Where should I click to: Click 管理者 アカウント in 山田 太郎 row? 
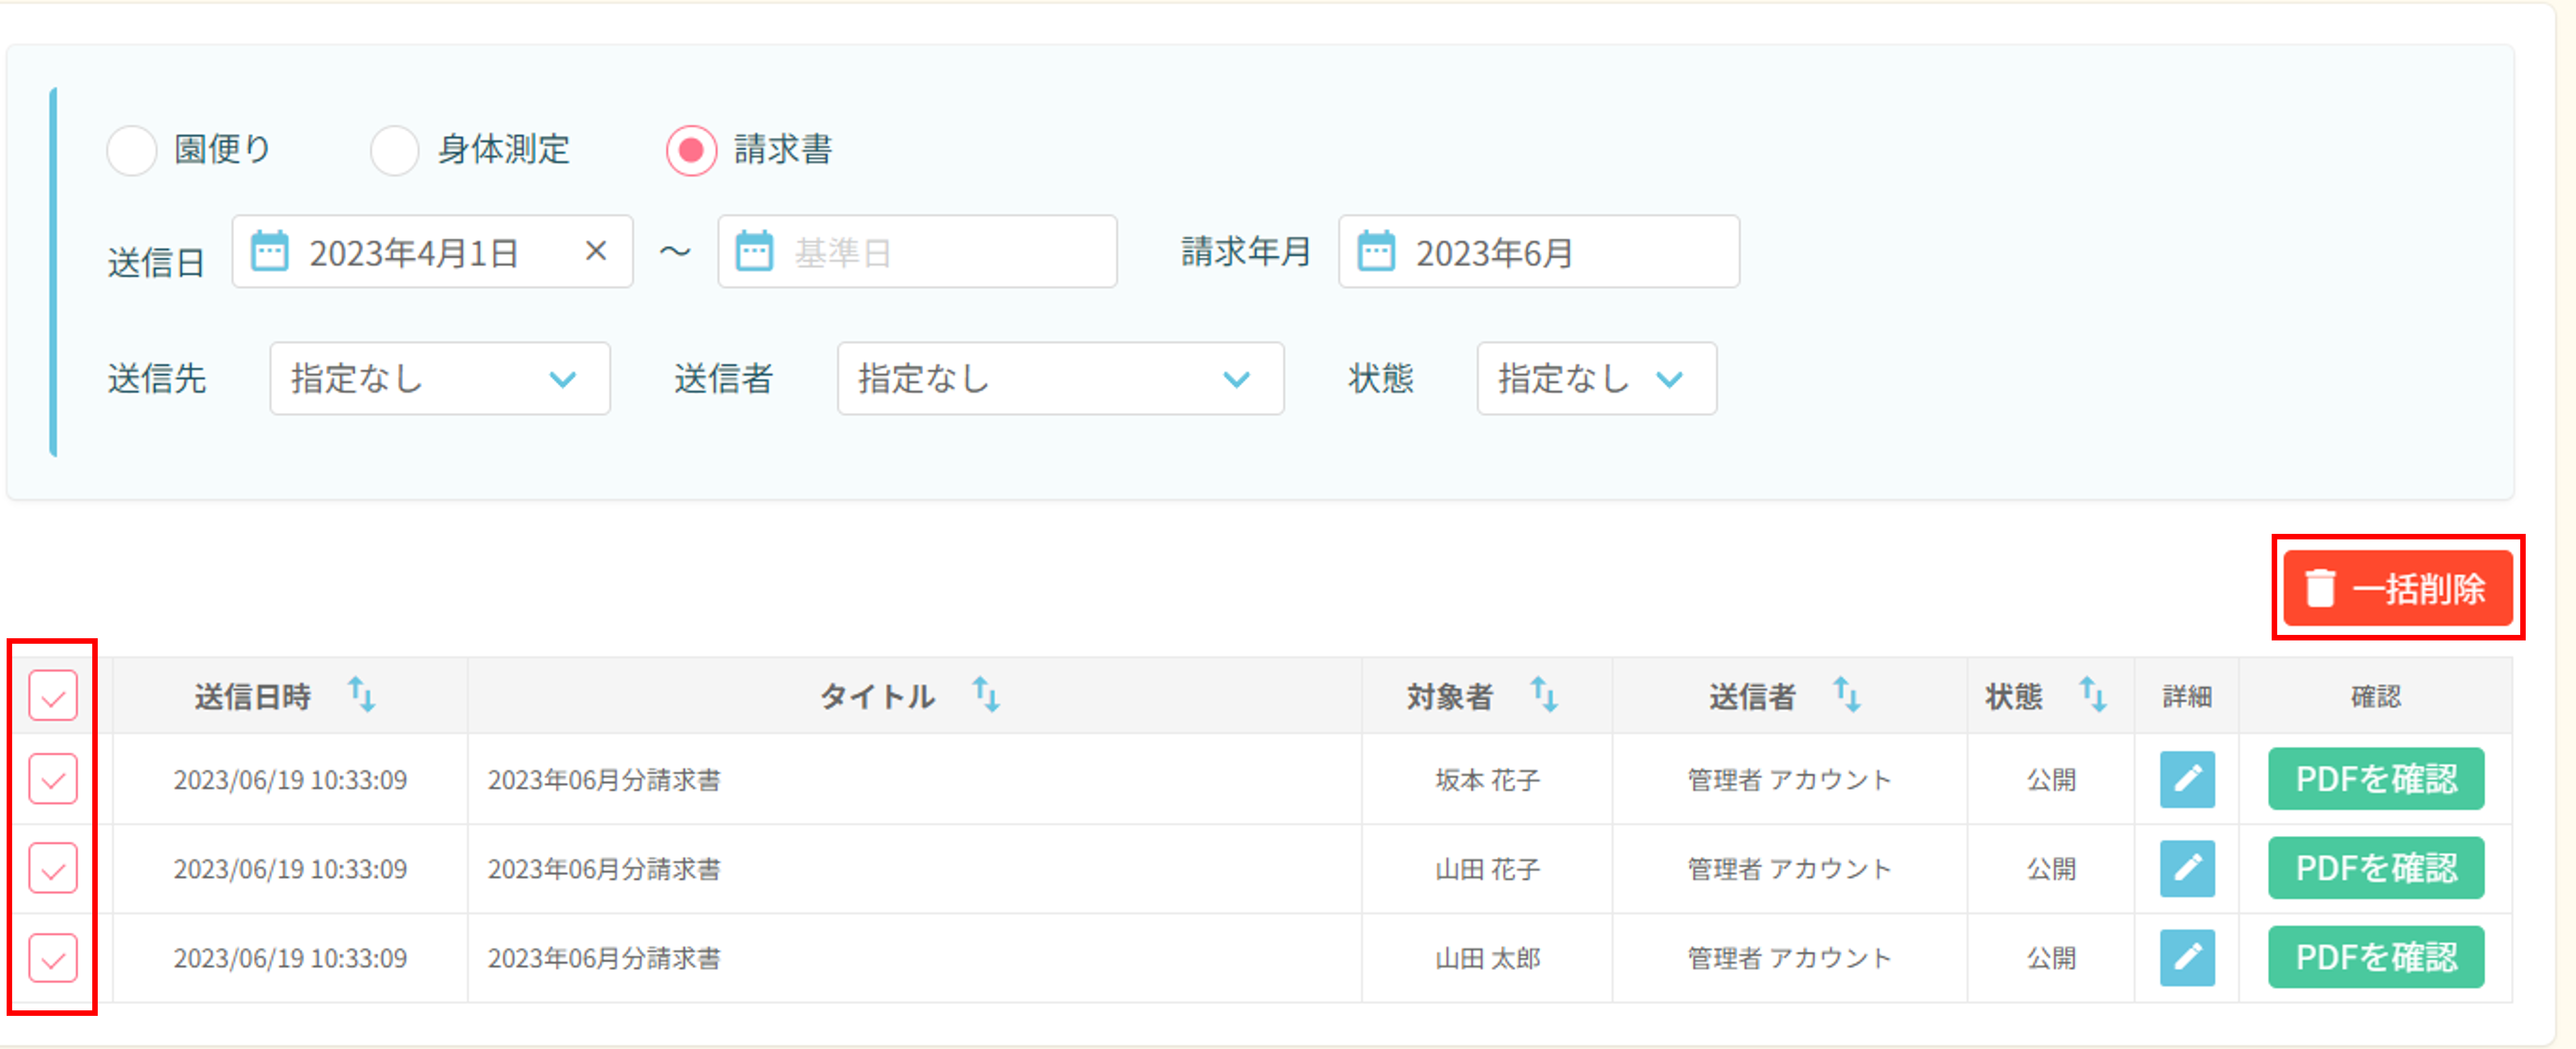tap(1789, 959)
